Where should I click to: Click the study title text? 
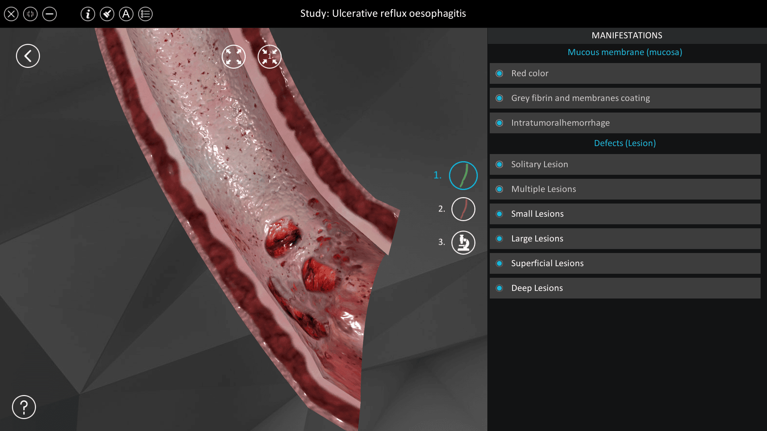[383, 14]
